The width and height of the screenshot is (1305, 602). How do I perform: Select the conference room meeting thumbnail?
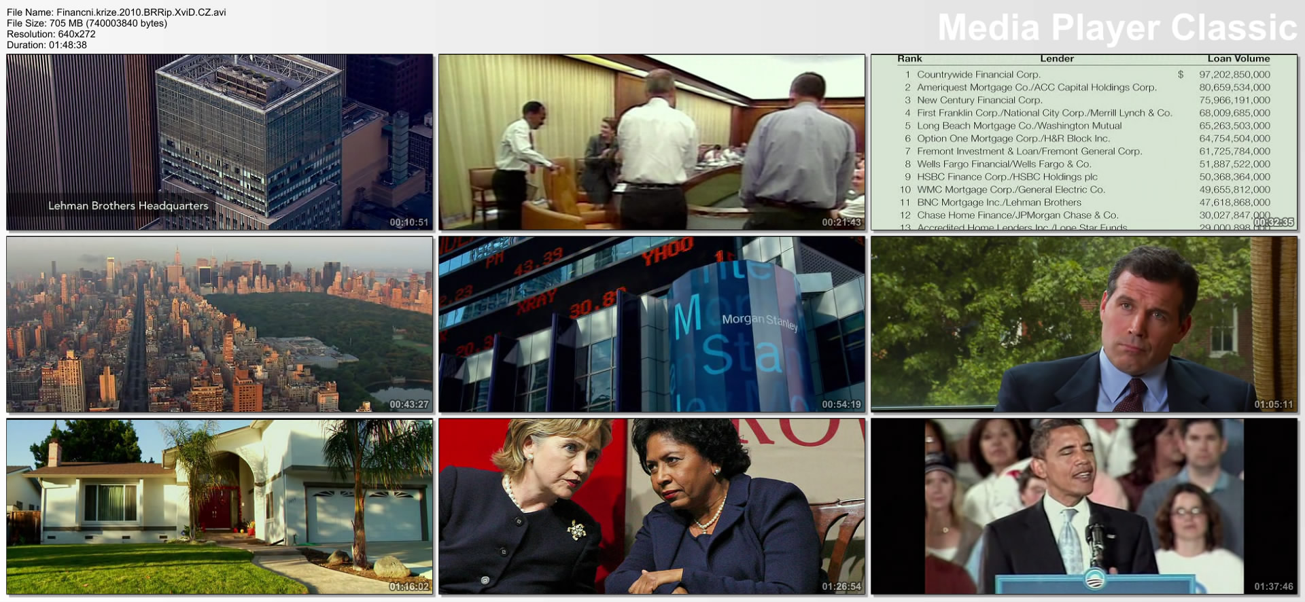tap(651, 142)
